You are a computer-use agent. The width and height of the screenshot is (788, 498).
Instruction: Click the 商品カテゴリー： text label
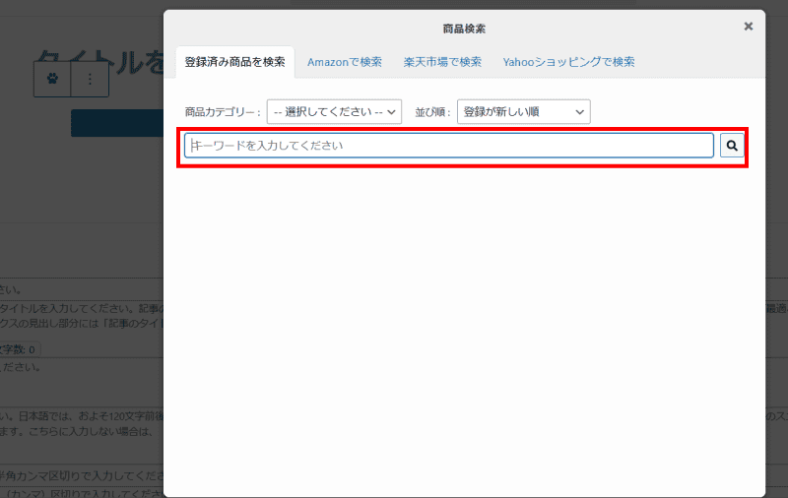223,112
